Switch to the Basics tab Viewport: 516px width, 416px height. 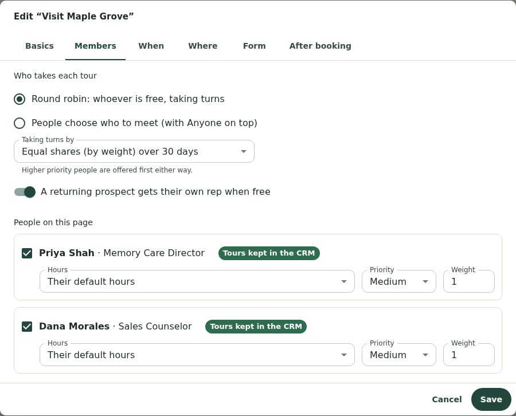[x=40, y=46]
